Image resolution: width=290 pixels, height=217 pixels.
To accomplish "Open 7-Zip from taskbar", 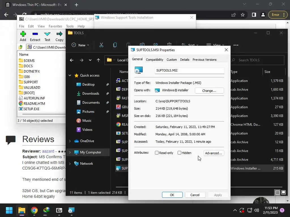I will (x=59, y=210).
